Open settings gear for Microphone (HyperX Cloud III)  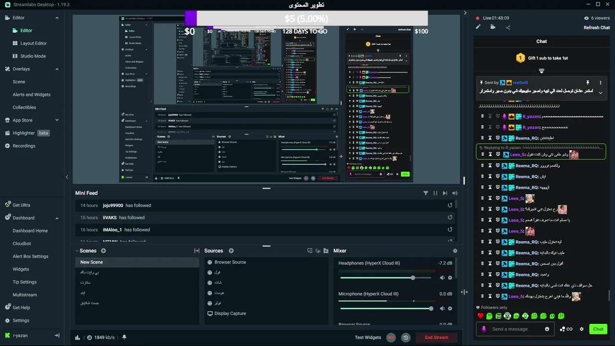pos(450,309)
